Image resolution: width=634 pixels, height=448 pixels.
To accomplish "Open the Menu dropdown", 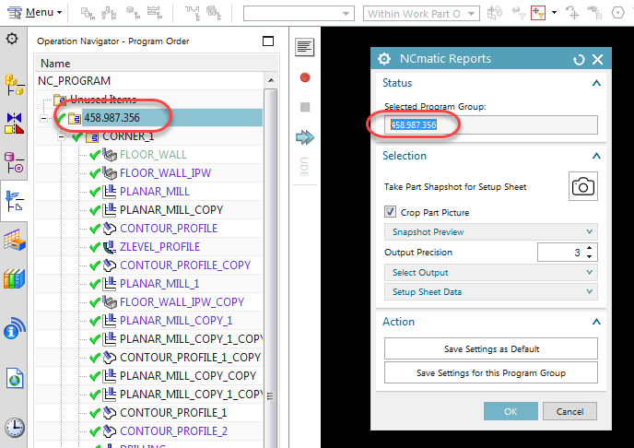I will pyautogui.click(x=35, y=13).
